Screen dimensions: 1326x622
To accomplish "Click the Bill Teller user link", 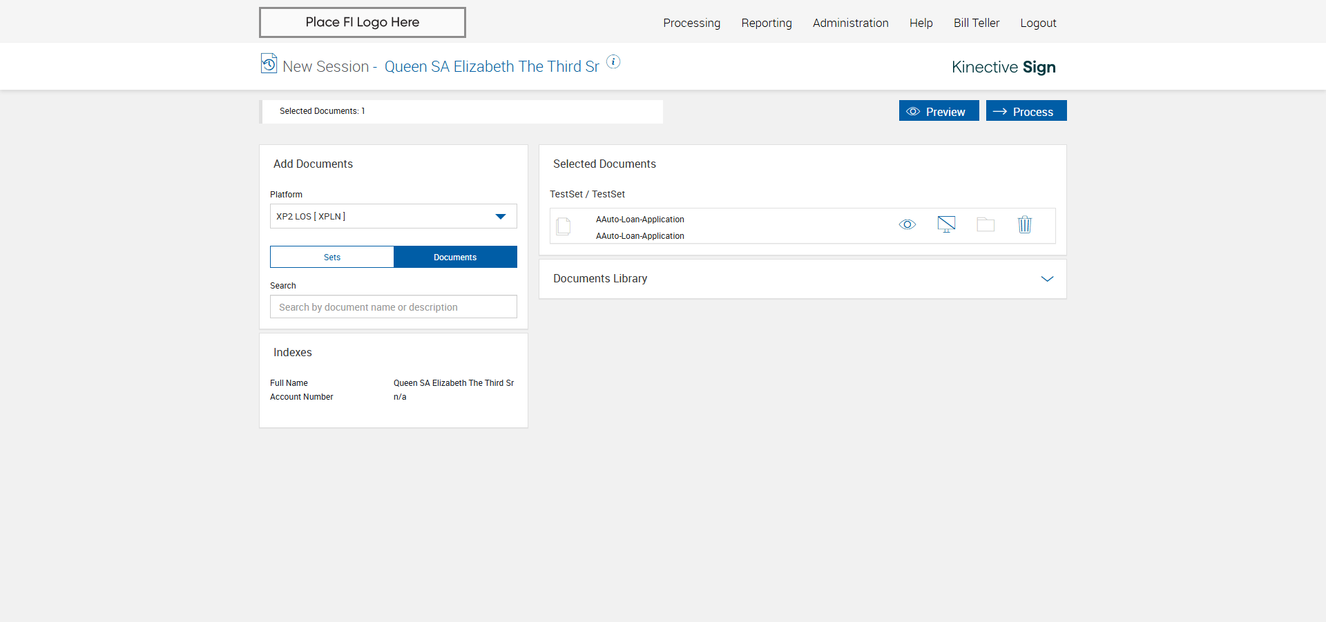I will point(977,23).
